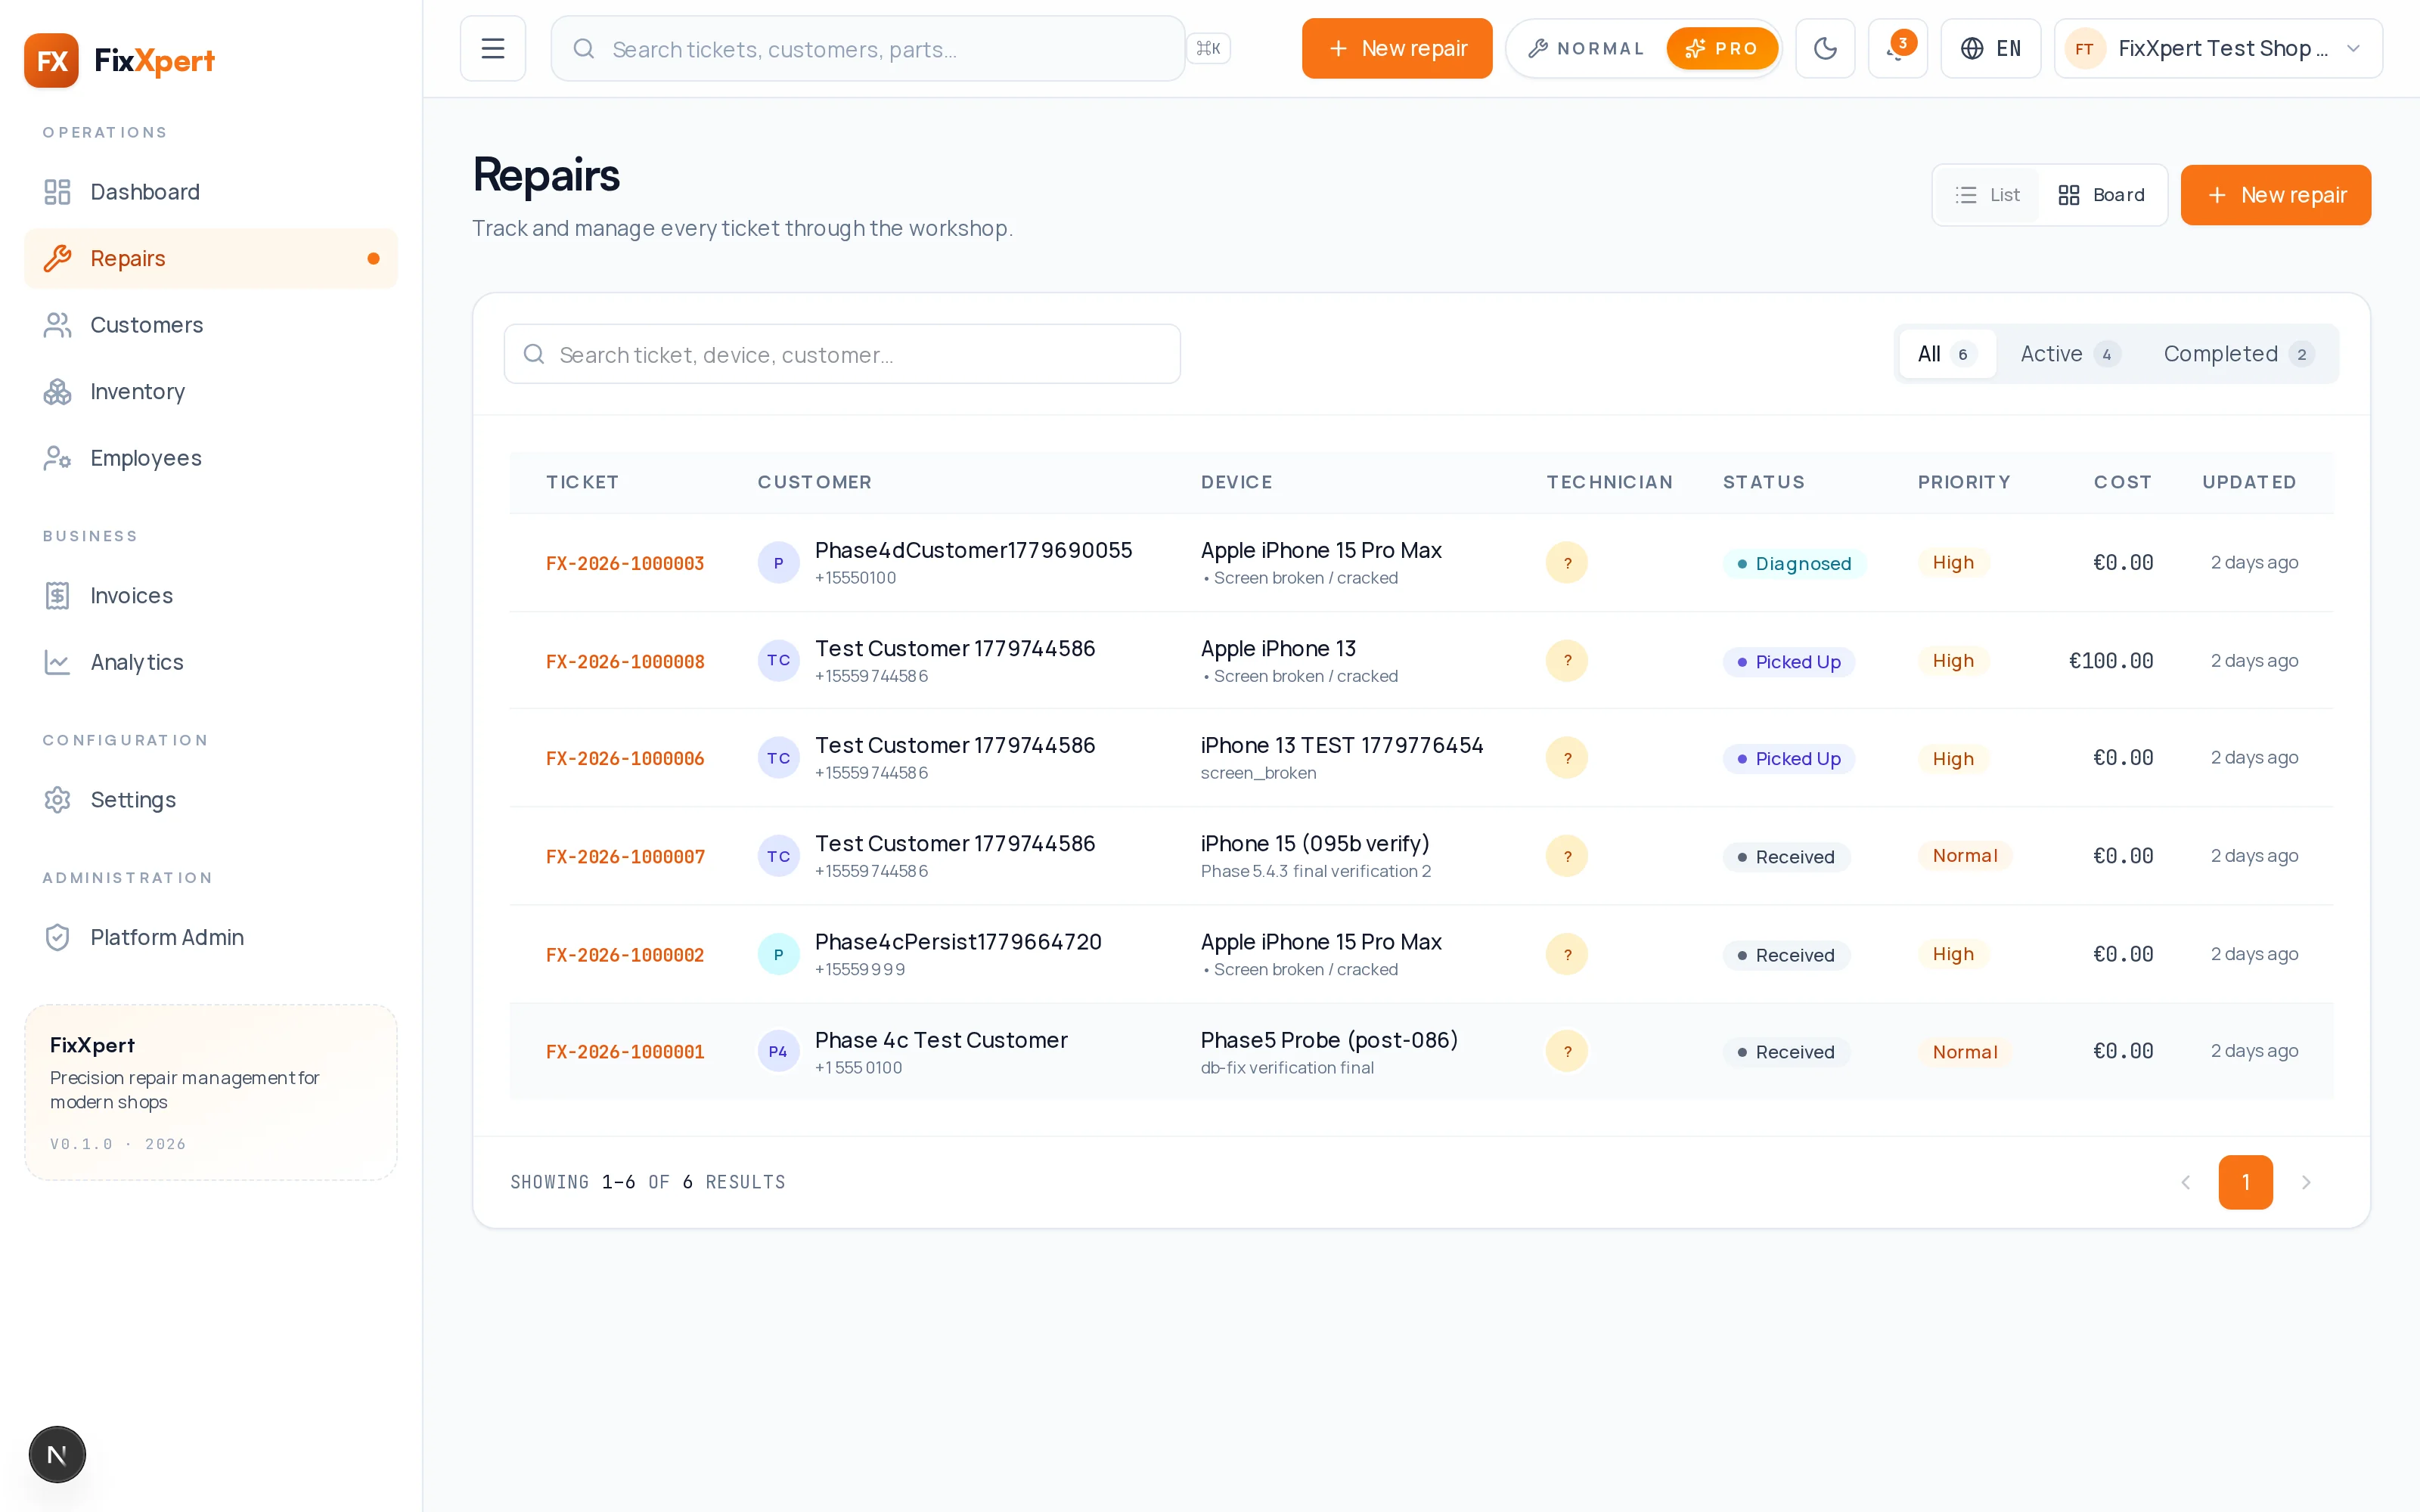
Task: Click €100.00 cost value
Action: click(x=2111, y=661)
